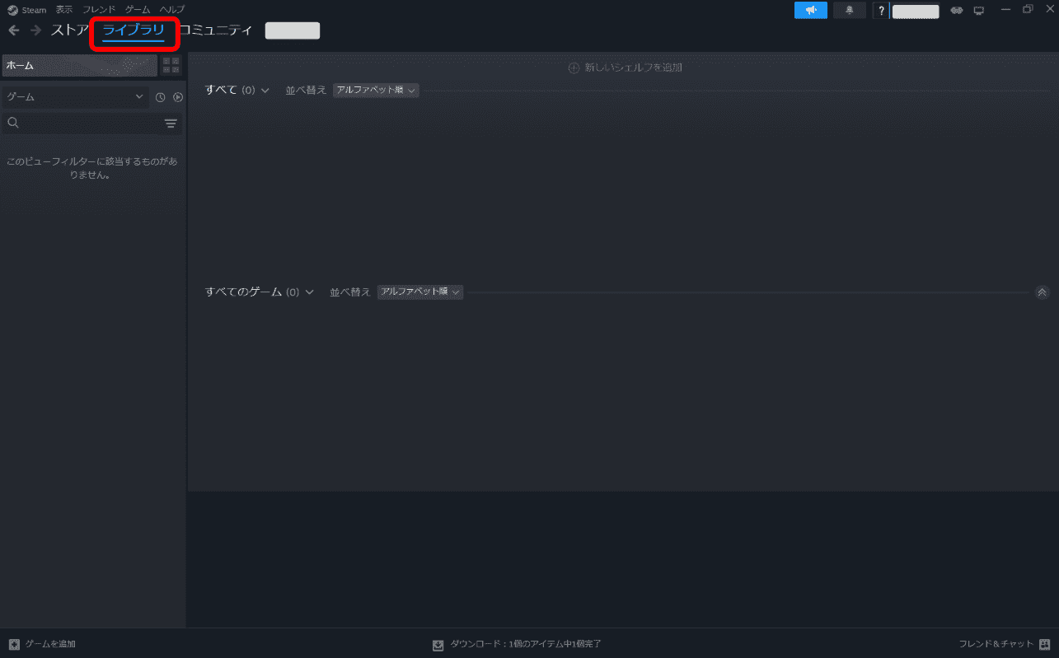Open フレンド&チャット
The image size is (1059, 658).
pos(1005,644)
